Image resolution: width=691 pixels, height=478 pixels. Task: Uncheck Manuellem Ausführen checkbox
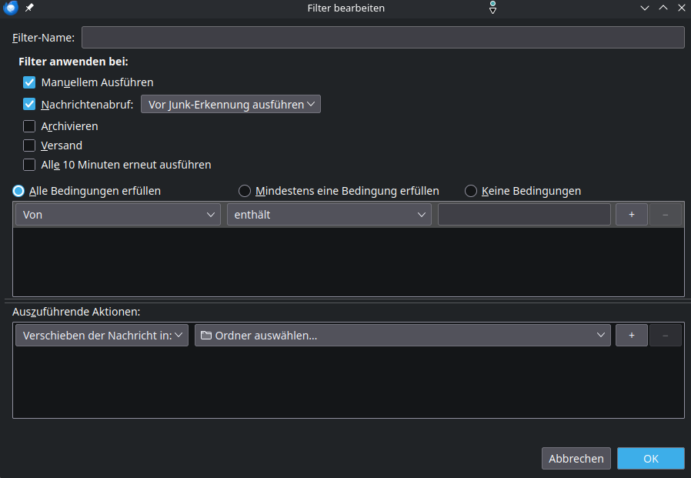(30, 82)
